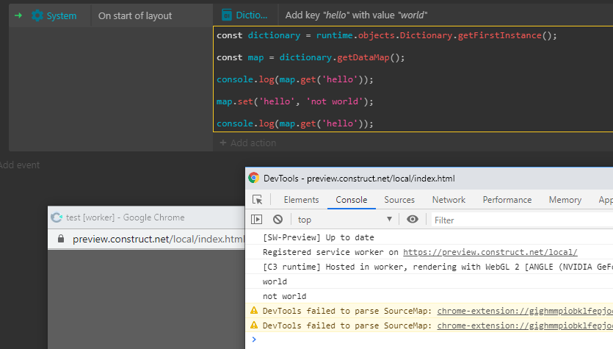
Task: Open second chrome-extension SourceMap link
Action: click(525, 325)
